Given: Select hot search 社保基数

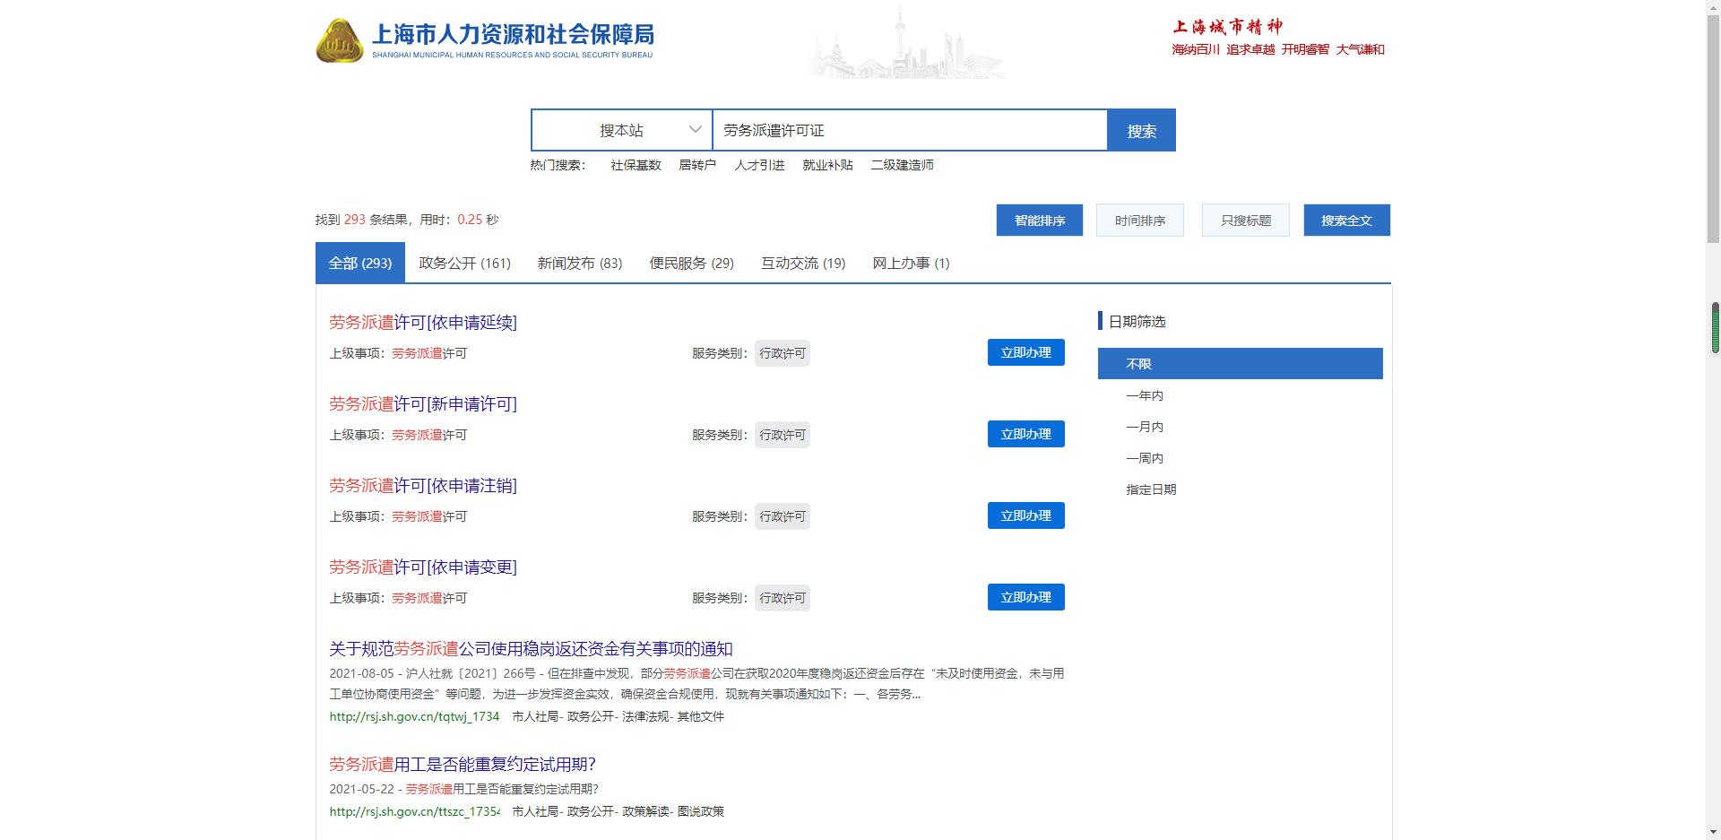Looking at the screenshot, I should coord(636,165).
